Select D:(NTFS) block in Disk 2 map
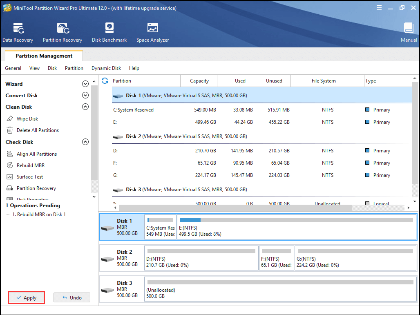 coord(201,258)
